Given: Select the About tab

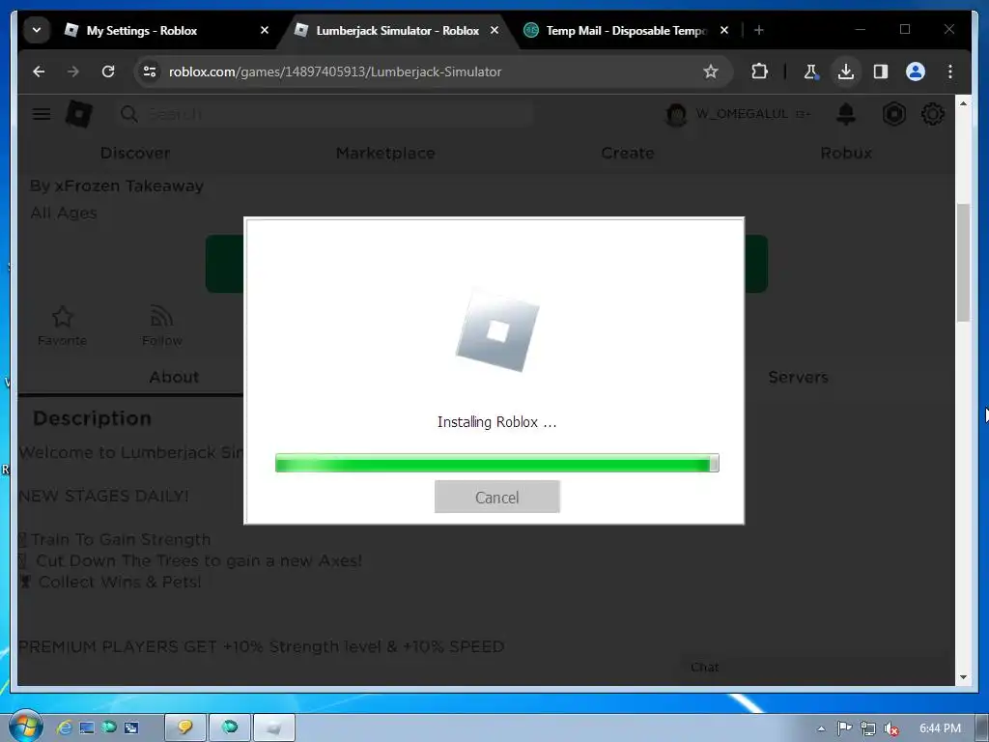Looking at the screenshot, I should pos(174,378).
